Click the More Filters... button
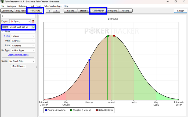The width and height of the screenshot is (188, 117). (18, 66)
